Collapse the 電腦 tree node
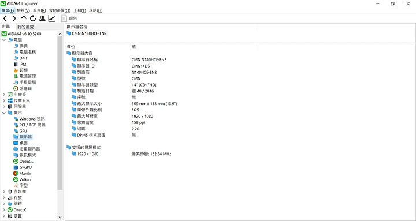 point(4,40)
